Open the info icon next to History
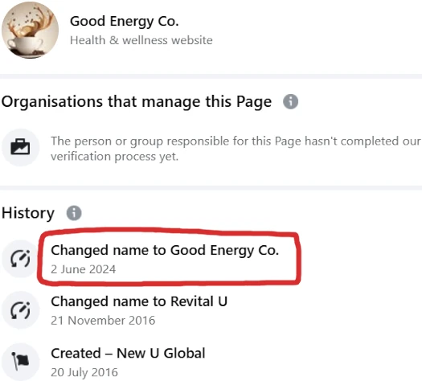 pyautogui.click(x=74, y=213)
